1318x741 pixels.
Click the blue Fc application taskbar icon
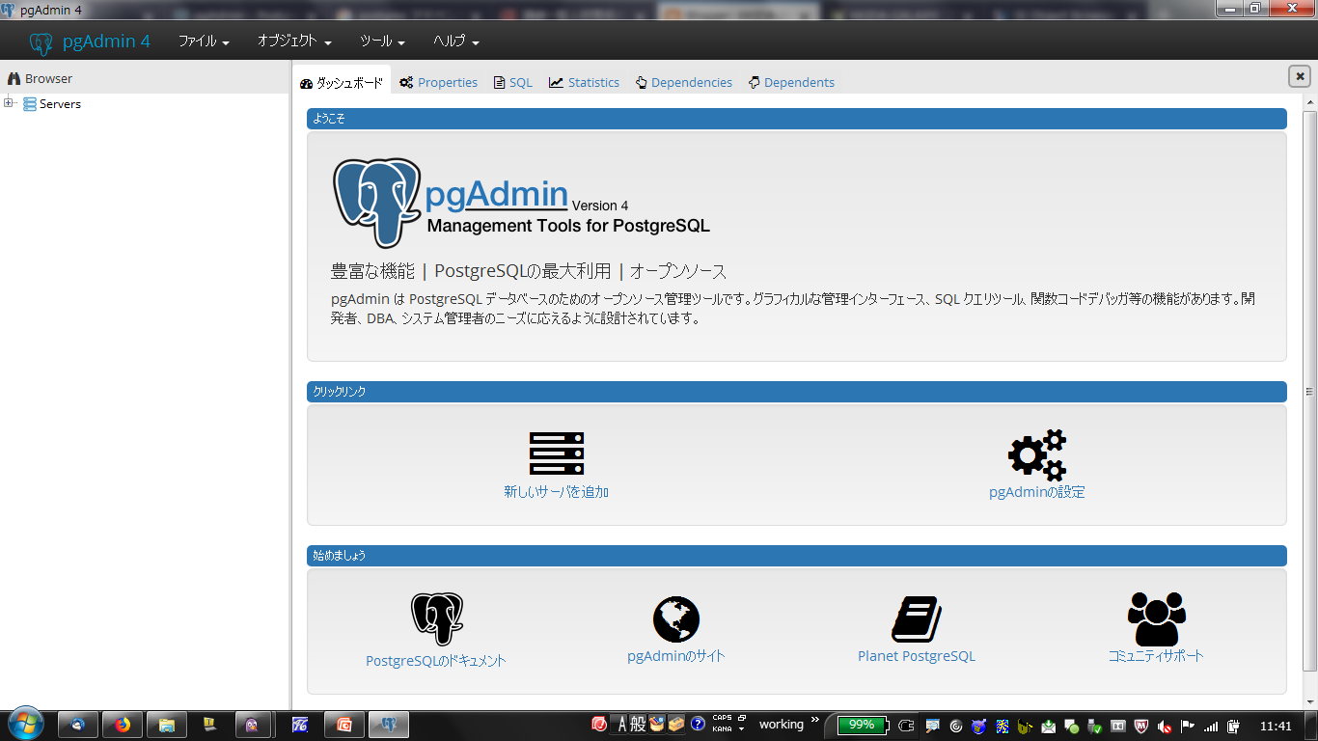(300, 725)
